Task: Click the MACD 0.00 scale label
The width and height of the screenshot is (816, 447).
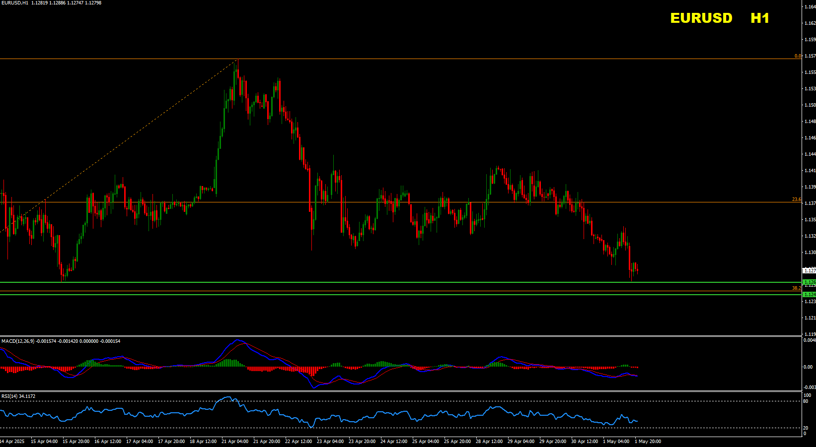Action: pos(808,367)
